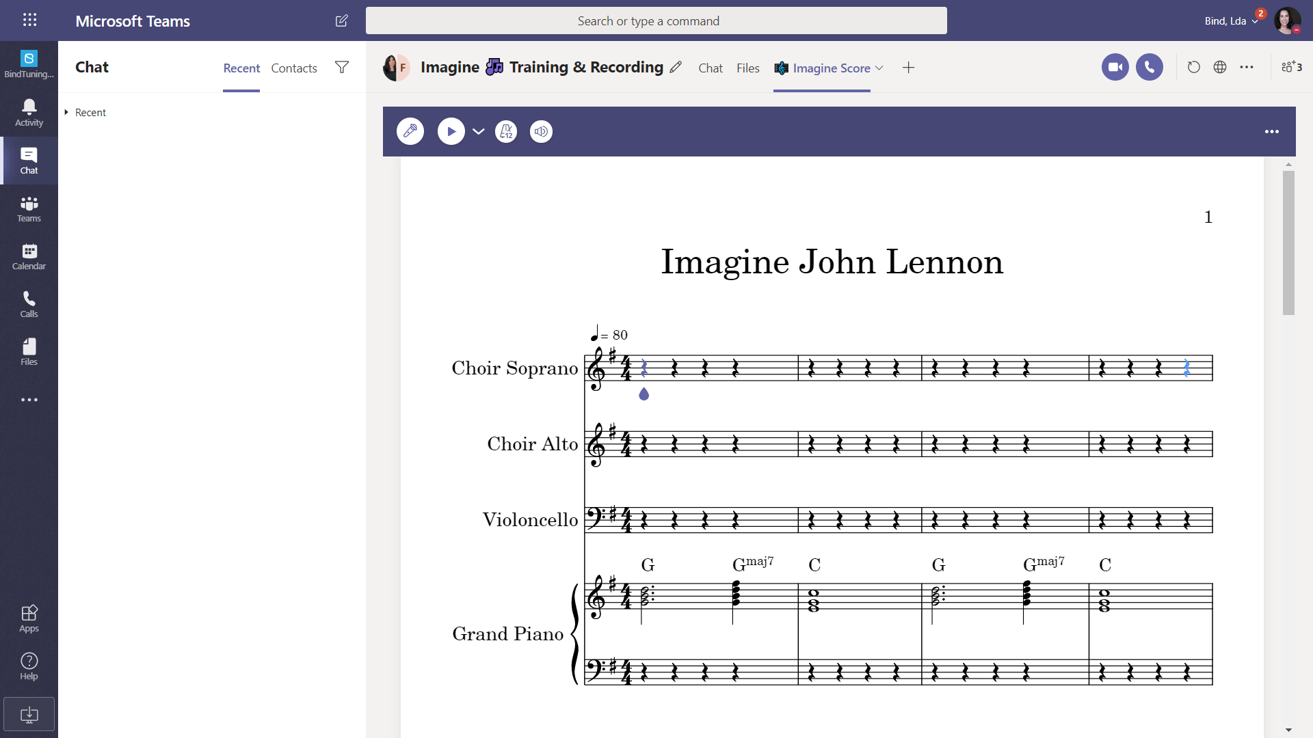Open the Files tab of the conversation
1313x738 pixels.
[748, 68]
